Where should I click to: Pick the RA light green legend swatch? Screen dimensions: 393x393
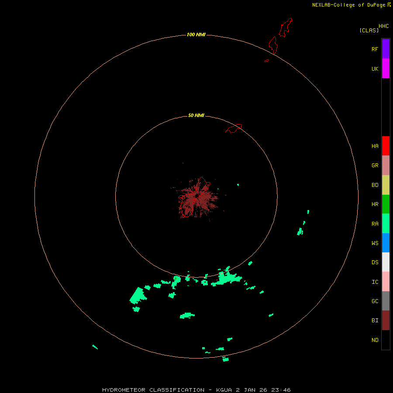pyautogui.click(x=386, y=224)
